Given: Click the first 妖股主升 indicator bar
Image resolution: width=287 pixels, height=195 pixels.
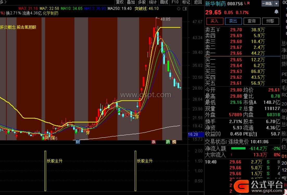Looking at the screenshot, I should (x=45, y=171).
